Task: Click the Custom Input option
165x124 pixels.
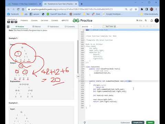Action: tap(125, 123)
